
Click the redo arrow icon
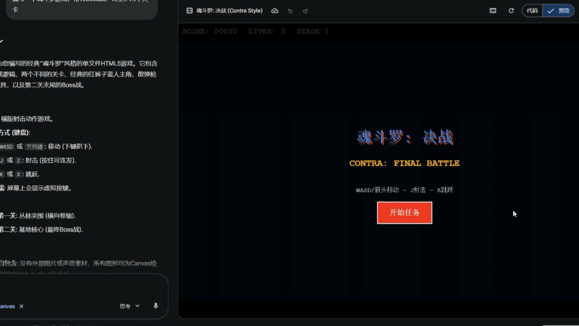click(305, 11)
